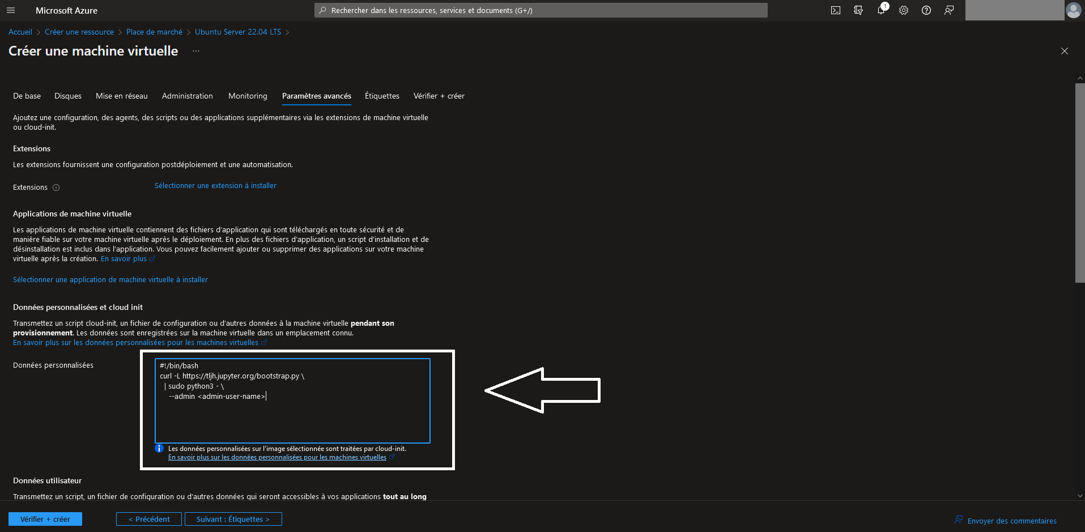Click Sélectionner une application de machine virtuelle à installer

pos(110,279)
